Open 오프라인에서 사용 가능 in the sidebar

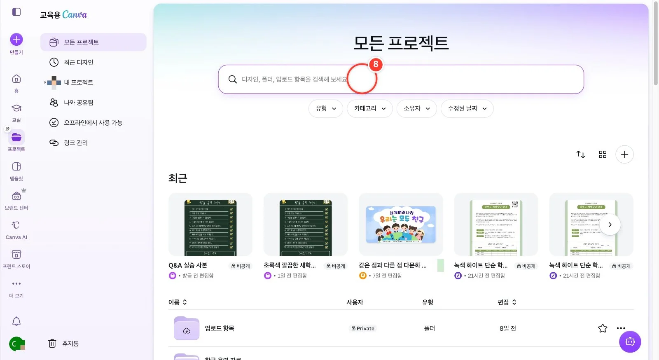pyautogui.click(x=93, y=123)
